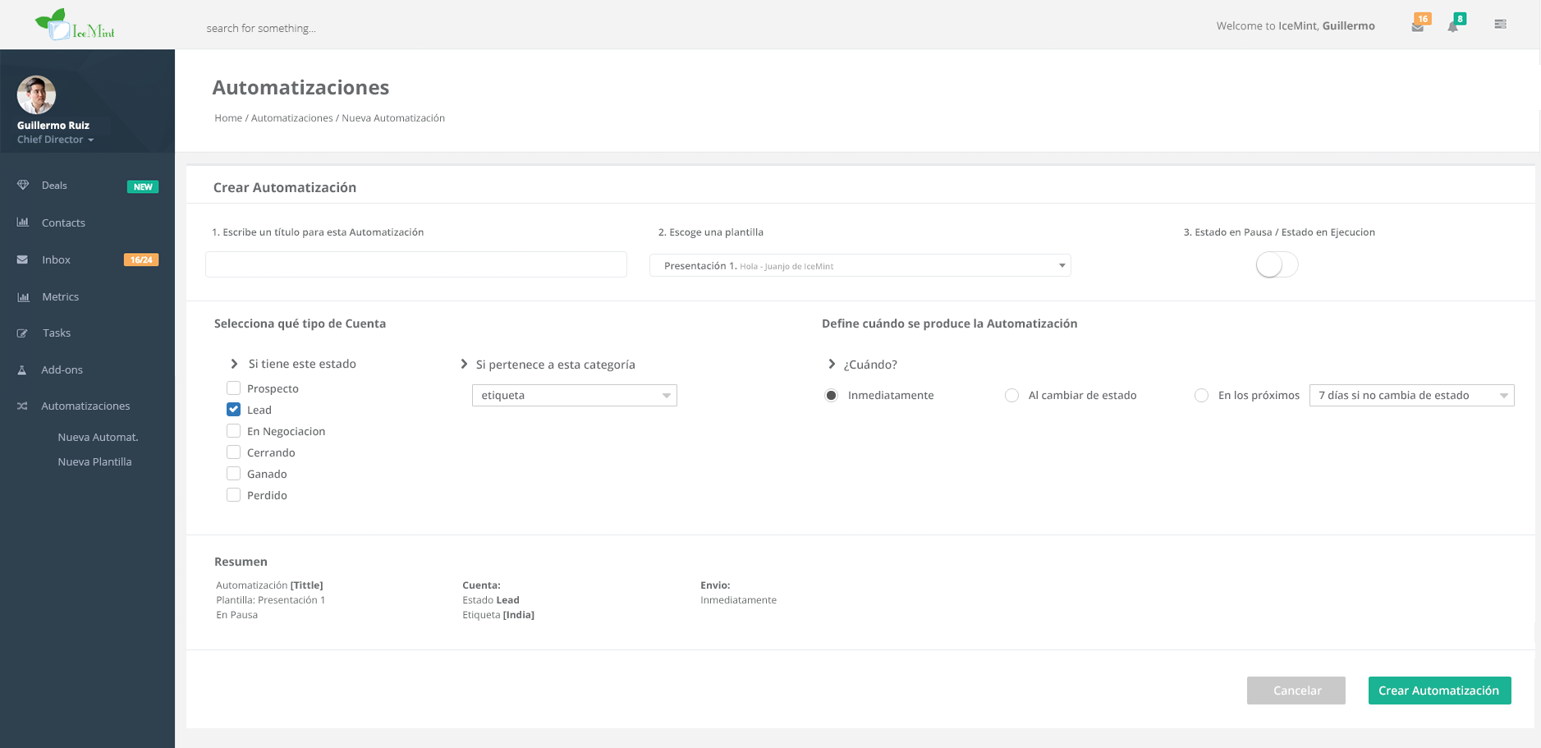This screenshot has width=1541, height=748.
Task: Open the etiqueta category dropdown
Action: [x=575, y=396]
